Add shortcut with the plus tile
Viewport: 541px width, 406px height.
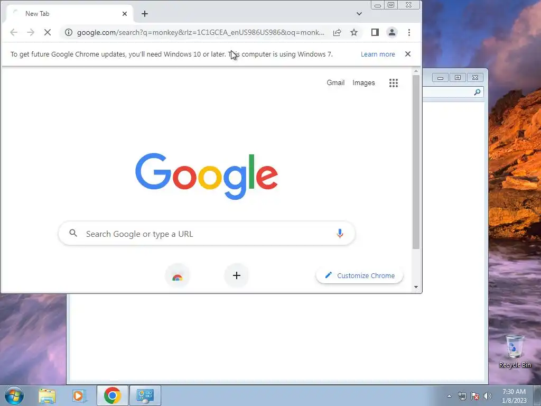(236, 275)
